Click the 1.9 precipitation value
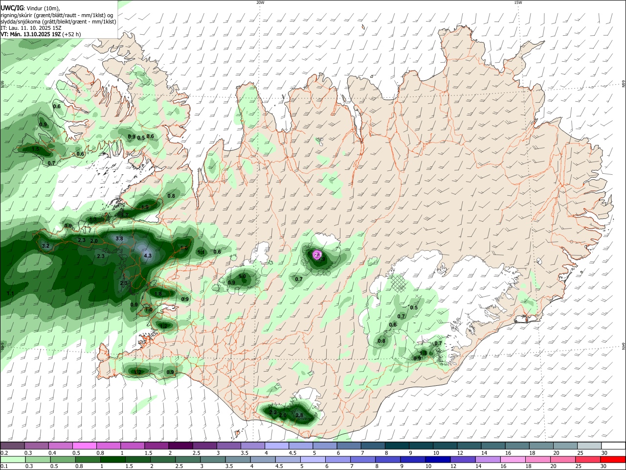The image size is (626, 470). [145, 208]
